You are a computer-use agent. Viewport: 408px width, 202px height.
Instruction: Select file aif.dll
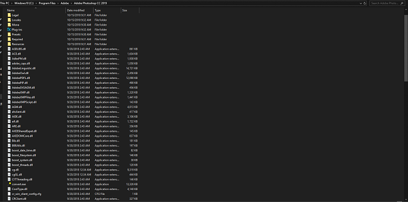(x=15, y=121)
